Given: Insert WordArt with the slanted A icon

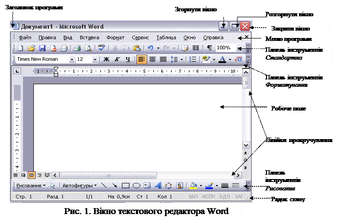Looking at the screenshot, I should [158, 185].
